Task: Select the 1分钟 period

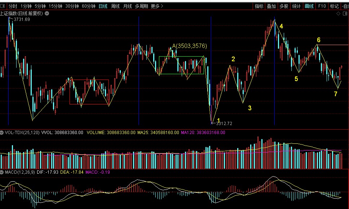Action: pos(26,6)
